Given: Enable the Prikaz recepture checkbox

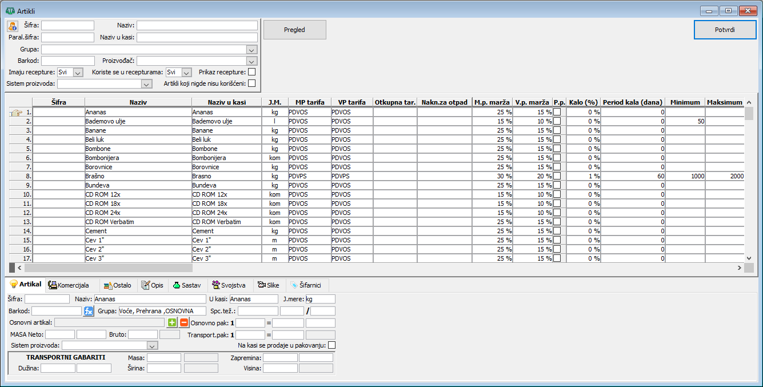Looking at the screenshot, I should point(251,72).
